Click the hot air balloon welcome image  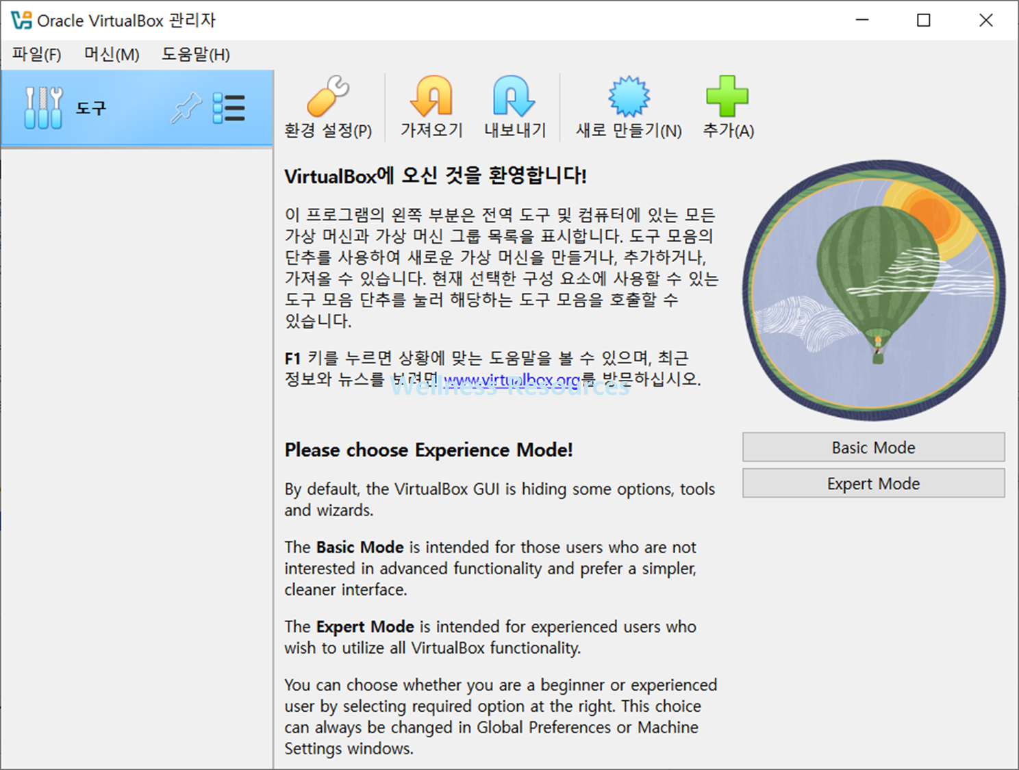pos(874,290)
